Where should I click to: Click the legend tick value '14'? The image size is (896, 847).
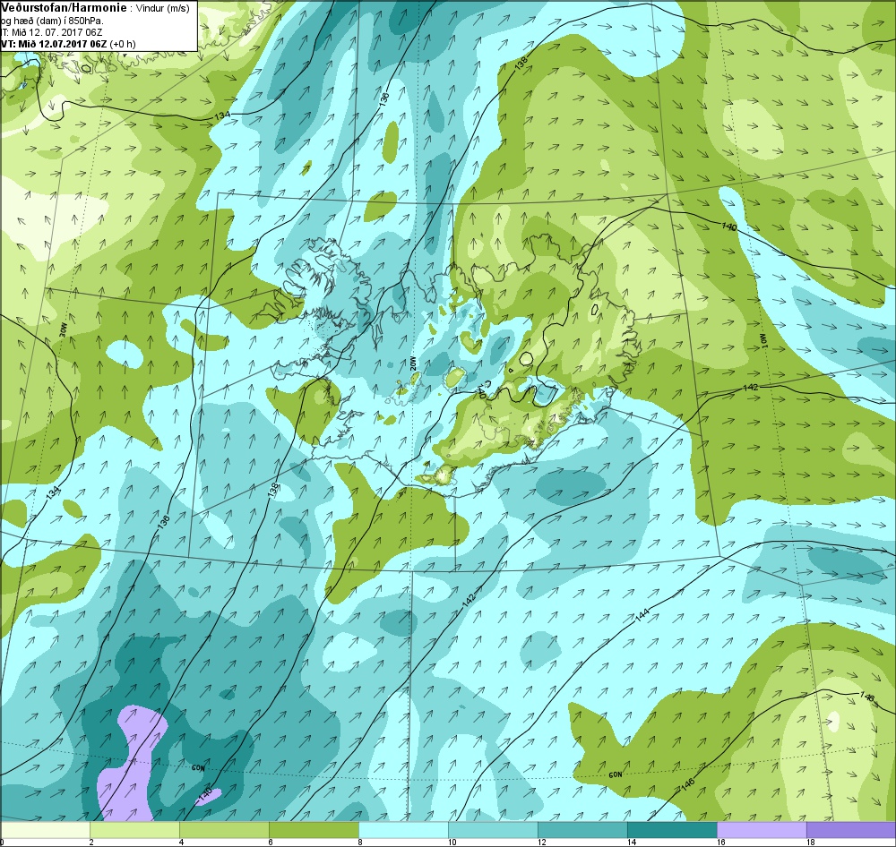[632, 842]
